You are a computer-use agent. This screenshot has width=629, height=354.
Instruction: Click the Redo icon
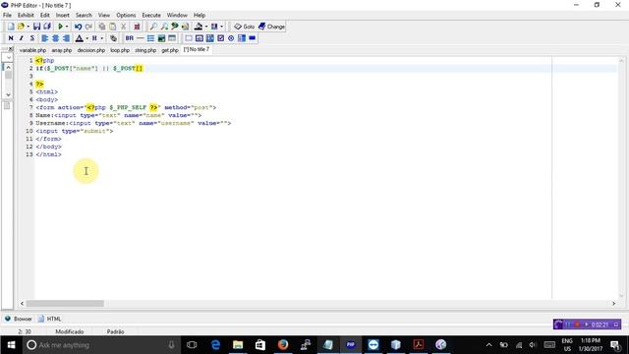pyautogui.click(x=88, y=27)
